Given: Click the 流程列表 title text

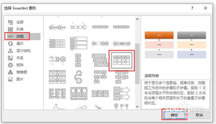Looking at the screenshot, I should tap(151, 76).
